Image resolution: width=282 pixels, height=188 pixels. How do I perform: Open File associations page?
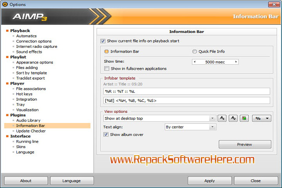pyautogui.click(x=31, y=89)
